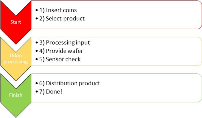Click empty area inside yellow-bordered processing box
This screenshot has width=202, height=118.
[x=142, y=51]
